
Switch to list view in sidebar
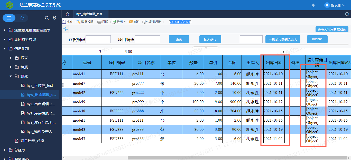tap(9, 18)
